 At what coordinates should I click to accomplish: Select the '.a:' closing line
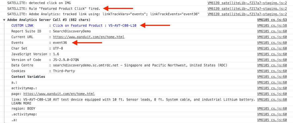pos(14,120)
